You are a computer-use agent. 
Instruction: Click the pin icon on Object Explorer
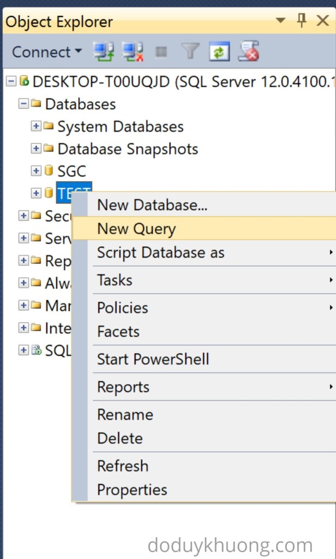click(300, 20)
